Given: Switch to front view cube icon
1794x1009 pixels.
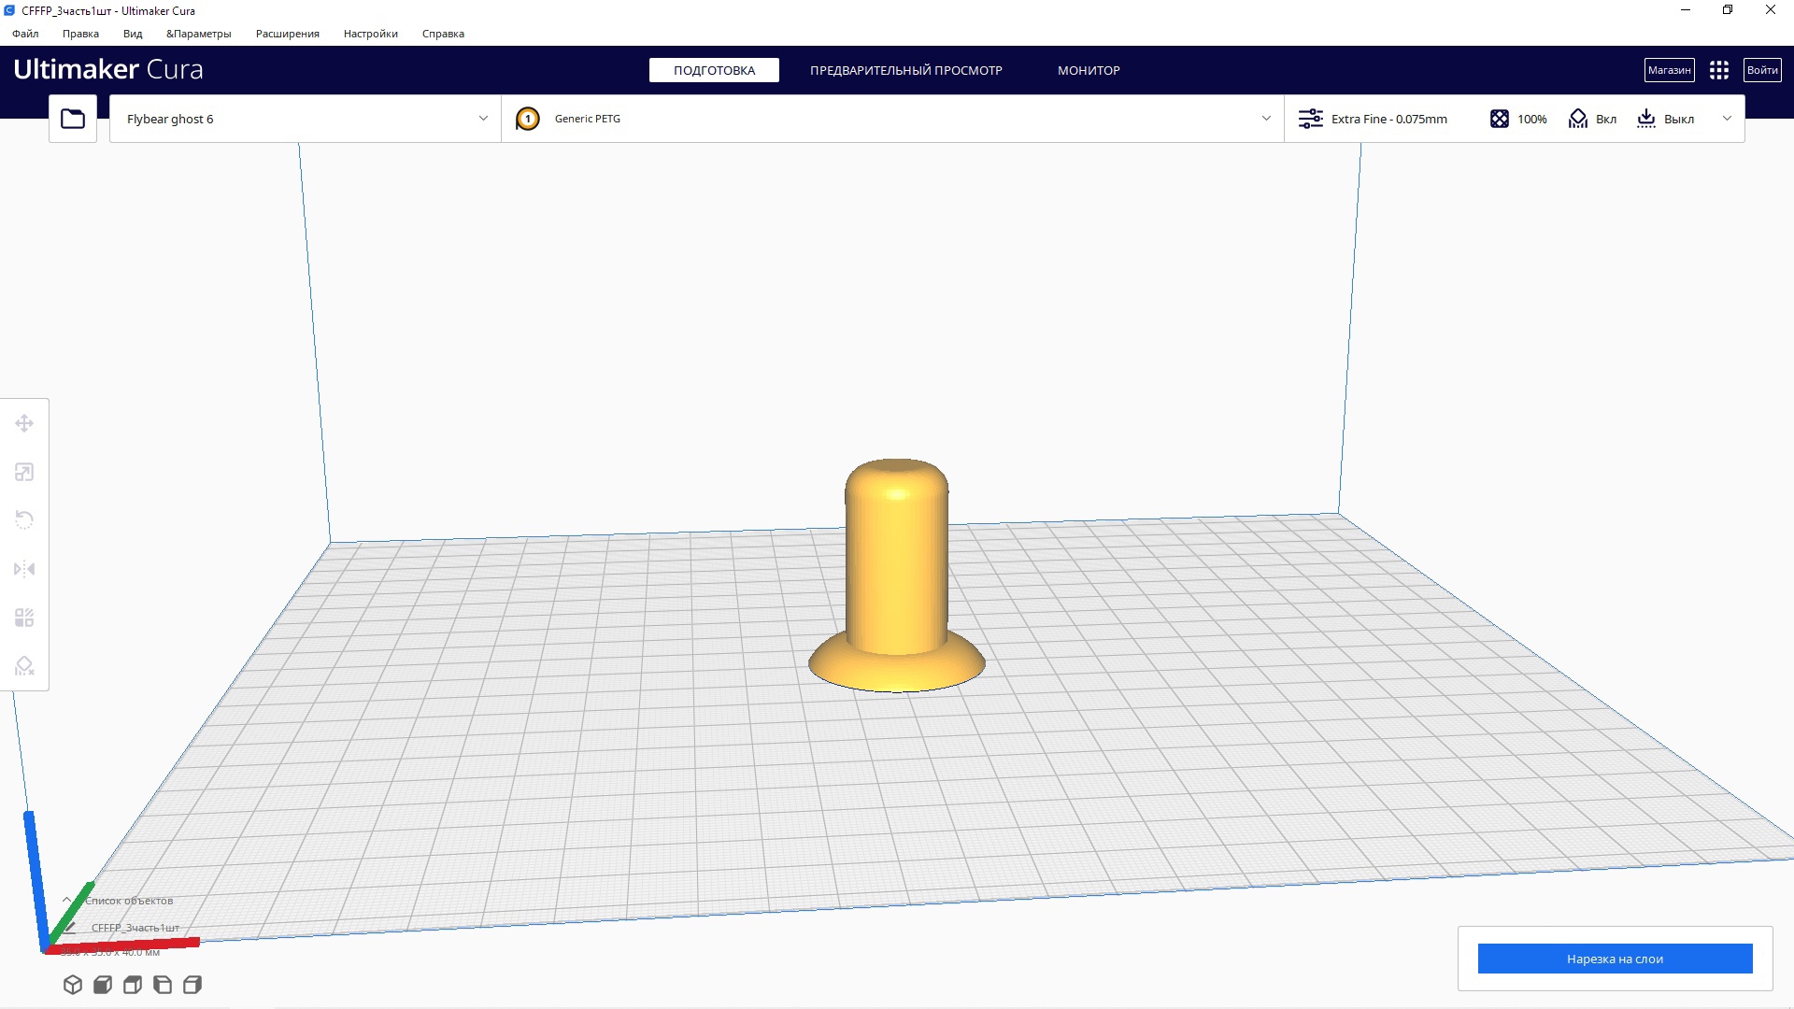Looking at the screenshot, I should [103, 985].
